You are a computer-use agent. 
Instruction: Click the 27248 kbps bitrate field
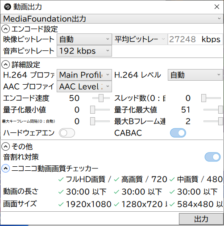coord(195,39)
